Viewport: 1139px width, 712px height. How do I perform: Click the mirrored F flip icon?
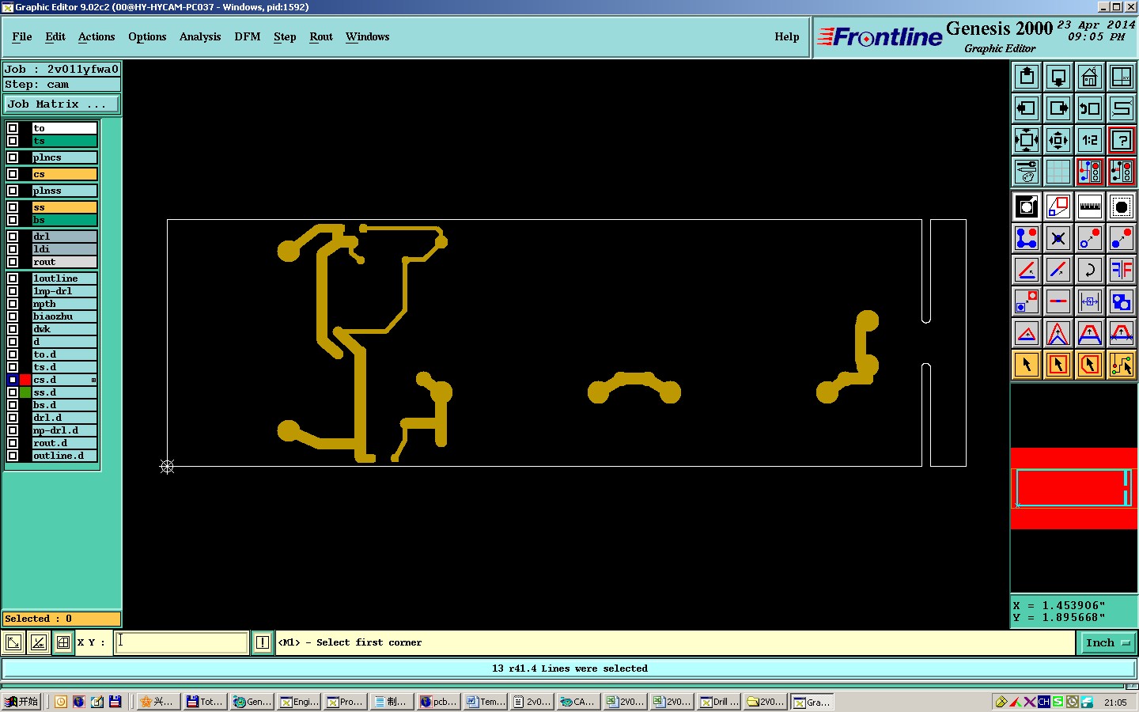[1121, 270]
